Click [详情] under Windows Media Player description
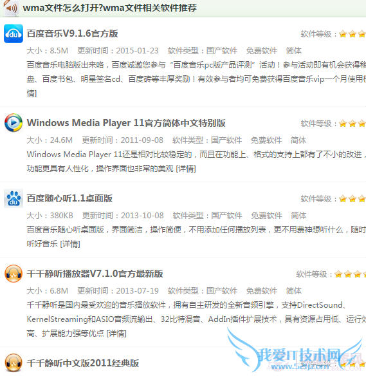The width and height of the screenshot is (366, 376). (x=186, y=169)
